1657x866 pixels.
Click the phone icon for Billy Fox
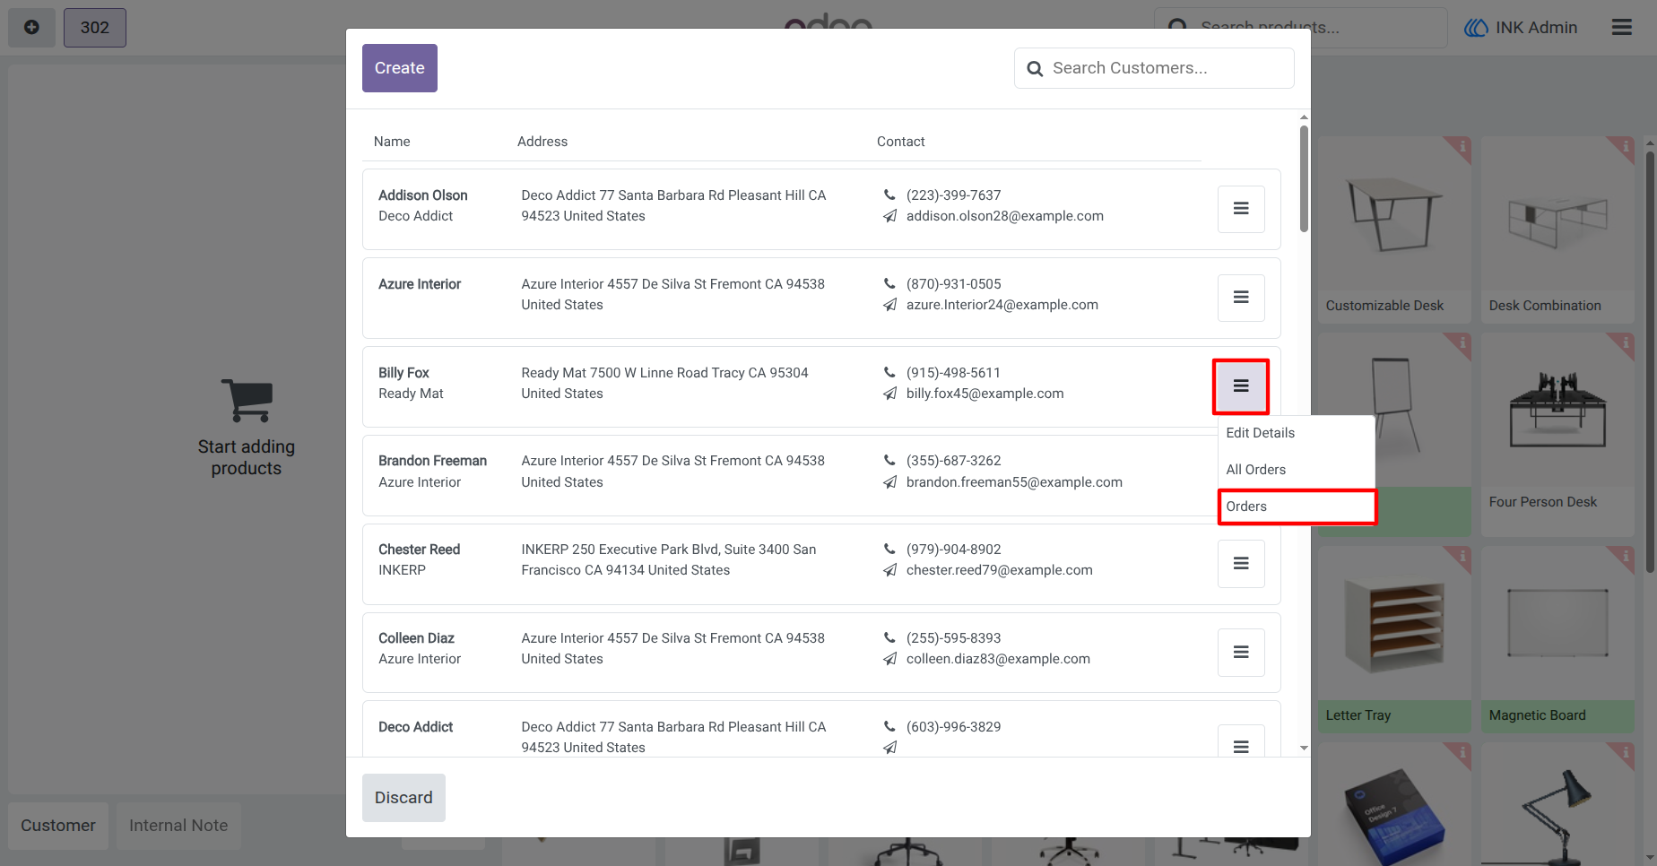(x=889, y=372)
